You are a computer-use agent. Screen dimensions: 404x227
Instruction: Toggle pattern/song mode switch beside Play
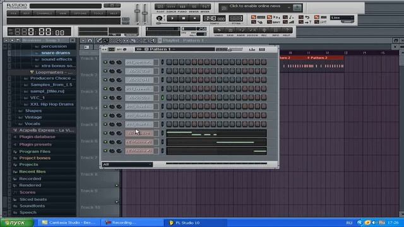coord(160,18)
